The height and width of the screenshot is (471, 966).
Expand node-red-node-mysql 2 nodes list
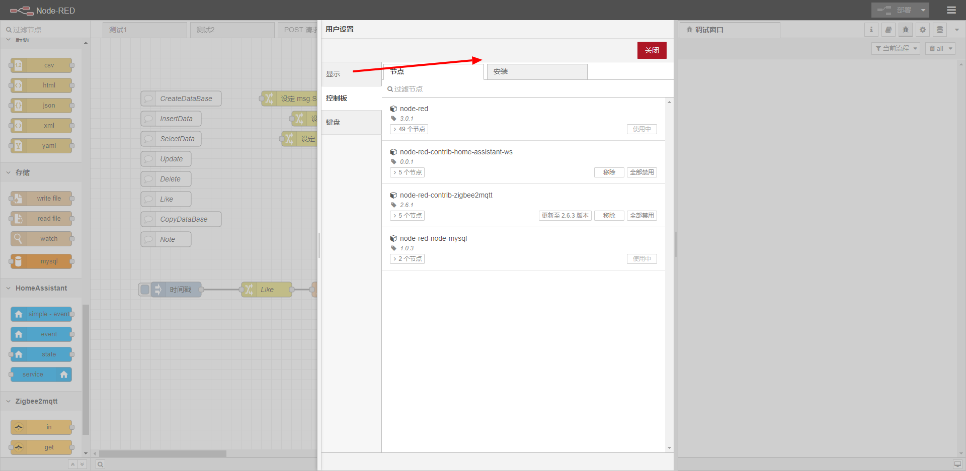pos(407,259)
